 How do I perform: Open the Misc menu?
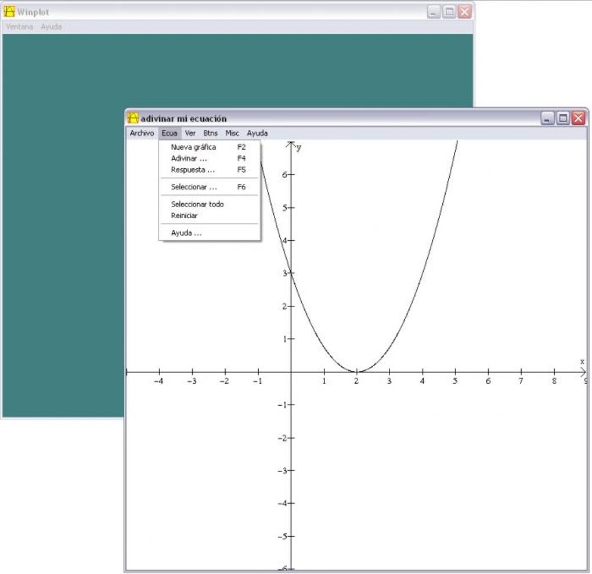click(x=232, y=133)
